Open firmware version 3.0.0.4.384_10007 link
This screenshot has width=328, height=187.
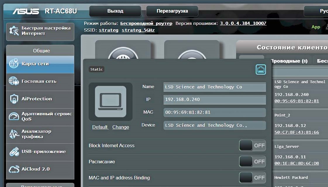point(243,23)
